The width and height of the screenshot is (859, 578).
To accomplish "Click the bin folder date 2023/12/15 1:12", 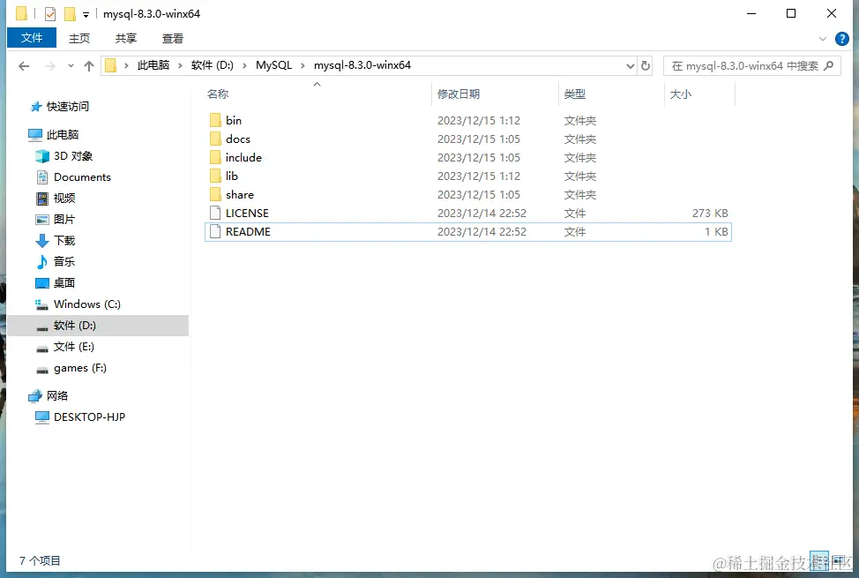I will (479, 121).
